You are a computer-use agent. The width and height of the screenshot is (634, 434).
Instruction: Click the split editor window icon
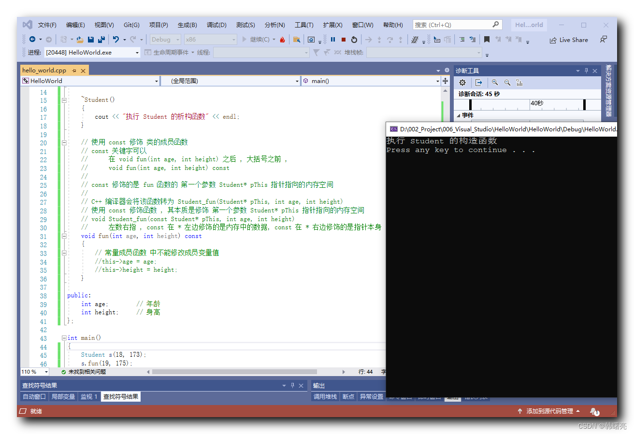pyautogui.click(x=446, y=81)
